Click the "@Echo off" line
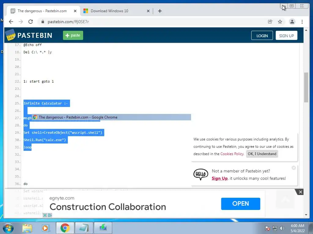Screen dimensions: 313x234 pos(32,45)
